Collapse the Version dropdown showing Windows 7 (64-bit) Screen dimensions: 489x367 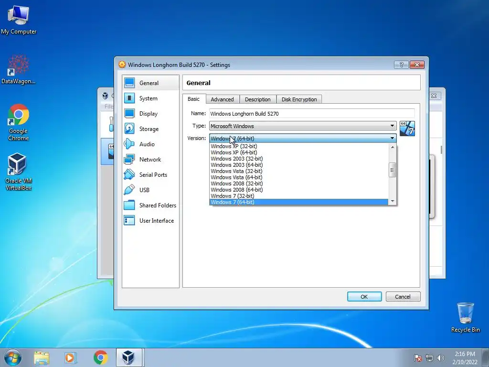[302, 138]
